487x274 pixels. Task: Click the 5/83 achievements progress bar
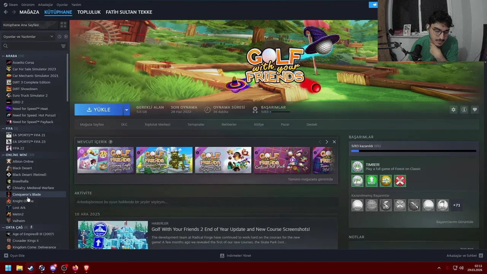[x=414, y=151]
